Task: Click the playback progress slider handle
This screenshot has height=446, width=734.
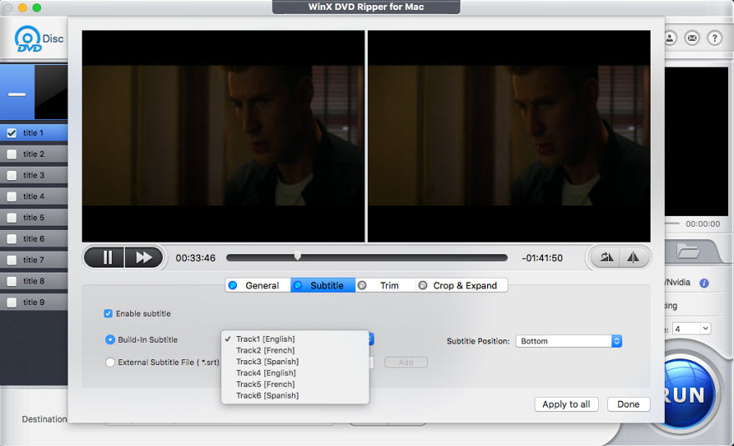Action: click(297, 257)
